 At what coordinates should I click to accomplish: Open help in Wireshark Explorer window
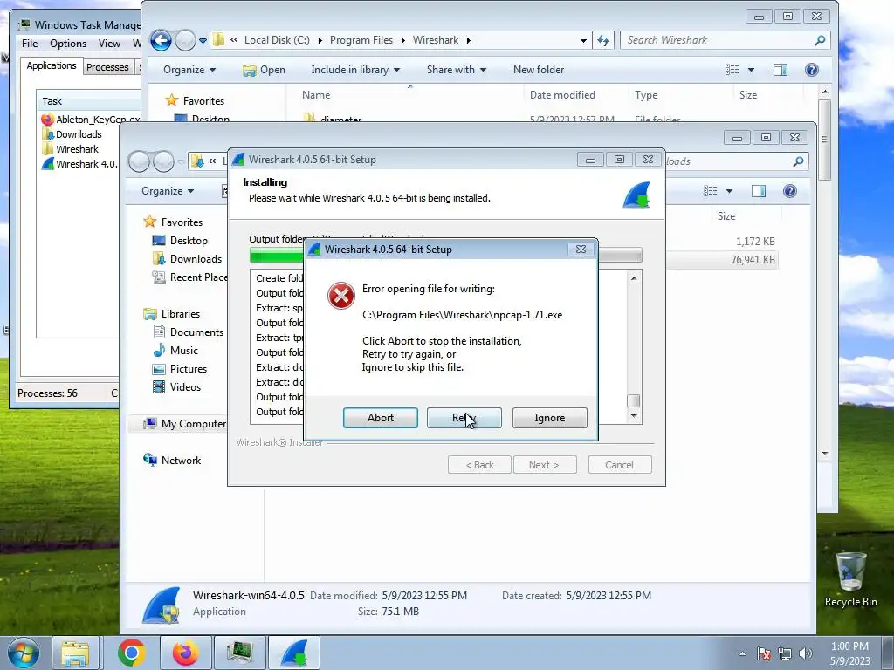pos(811,70)
